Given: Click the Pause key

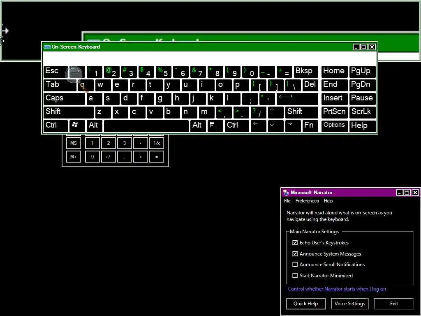Looking at the screenshot, I should [x=362, y=98].
